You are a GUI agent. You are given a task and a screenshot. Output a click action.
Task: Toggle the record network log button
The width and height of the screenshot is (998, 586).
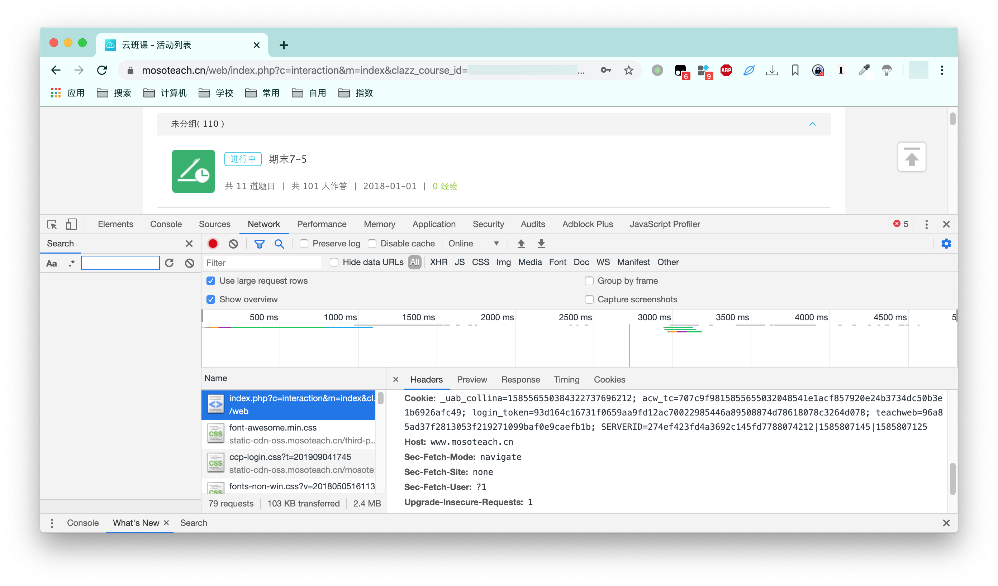pos(213,244)
